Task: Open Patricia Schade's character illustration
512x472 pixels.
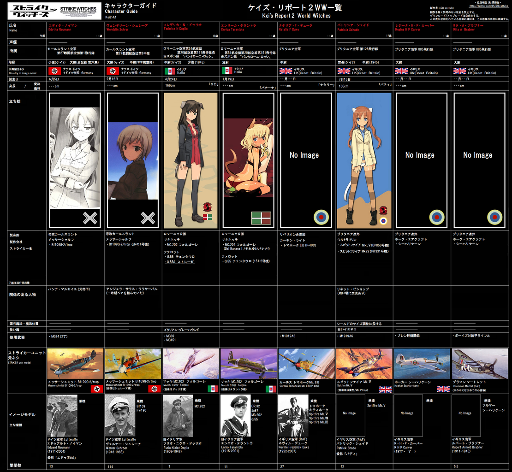Action: pyautogui.click(x=364, y=160)
